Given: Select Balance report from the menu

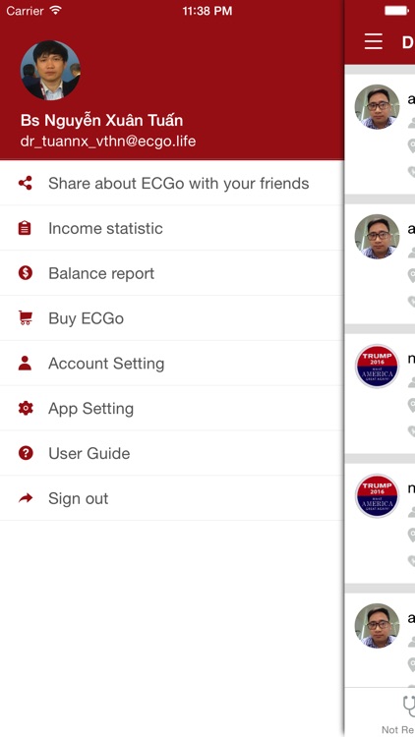Looking at the screenshot, I should tap(172, 273).
